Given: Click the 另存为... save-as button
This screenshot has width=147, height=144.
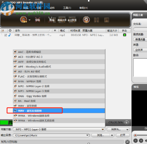Looking at the screenshot, I should pyautogui.click(x=116, y=129).
